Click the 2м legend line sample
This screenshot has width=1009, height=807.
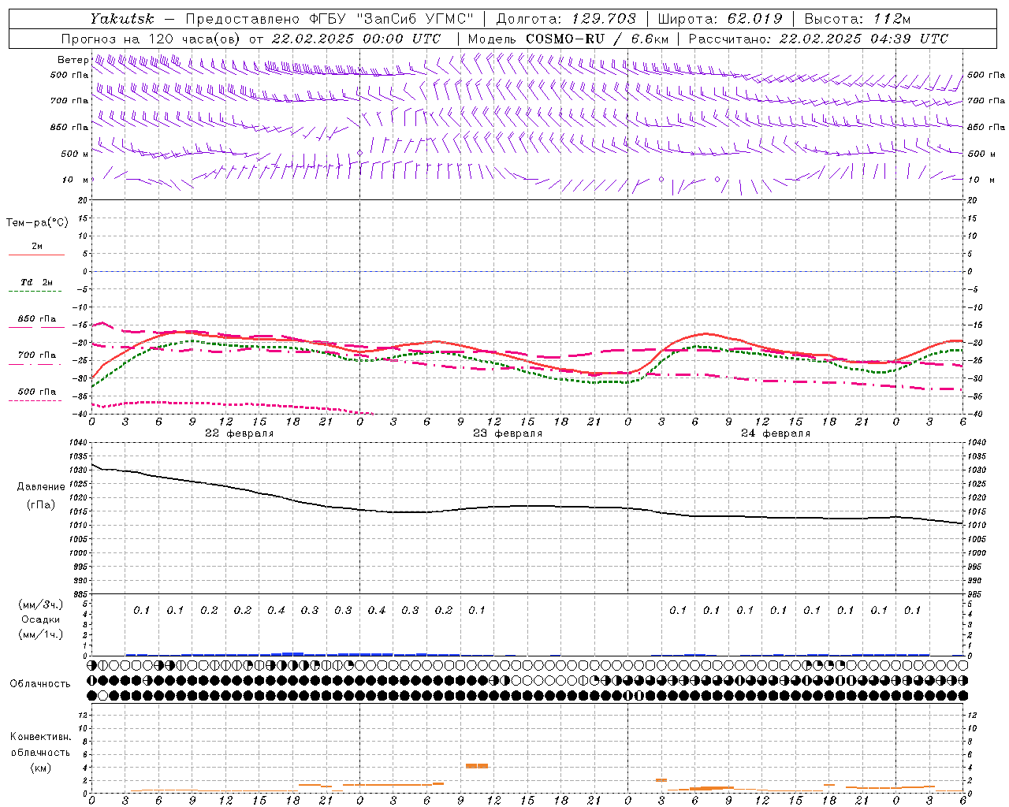coord(36,255)
